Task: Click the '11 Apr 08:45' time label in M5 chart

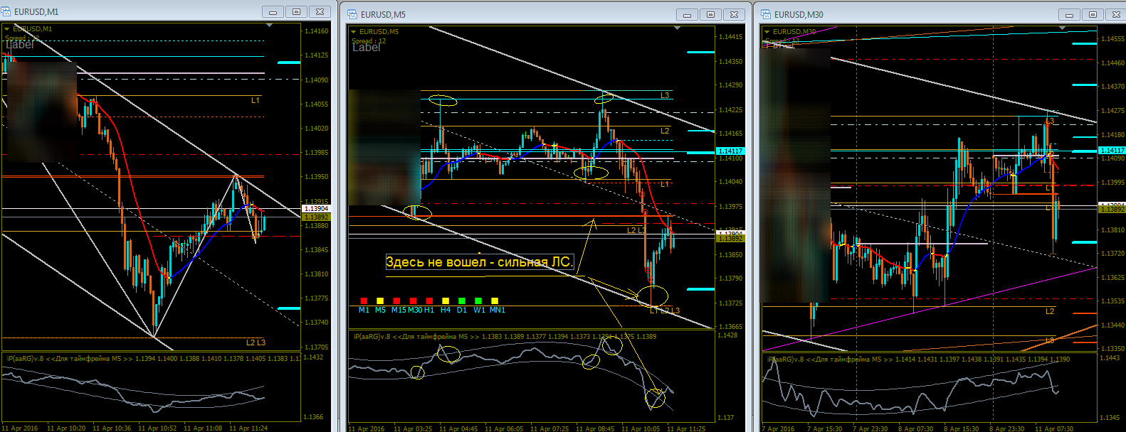Action: click(595, 428)
